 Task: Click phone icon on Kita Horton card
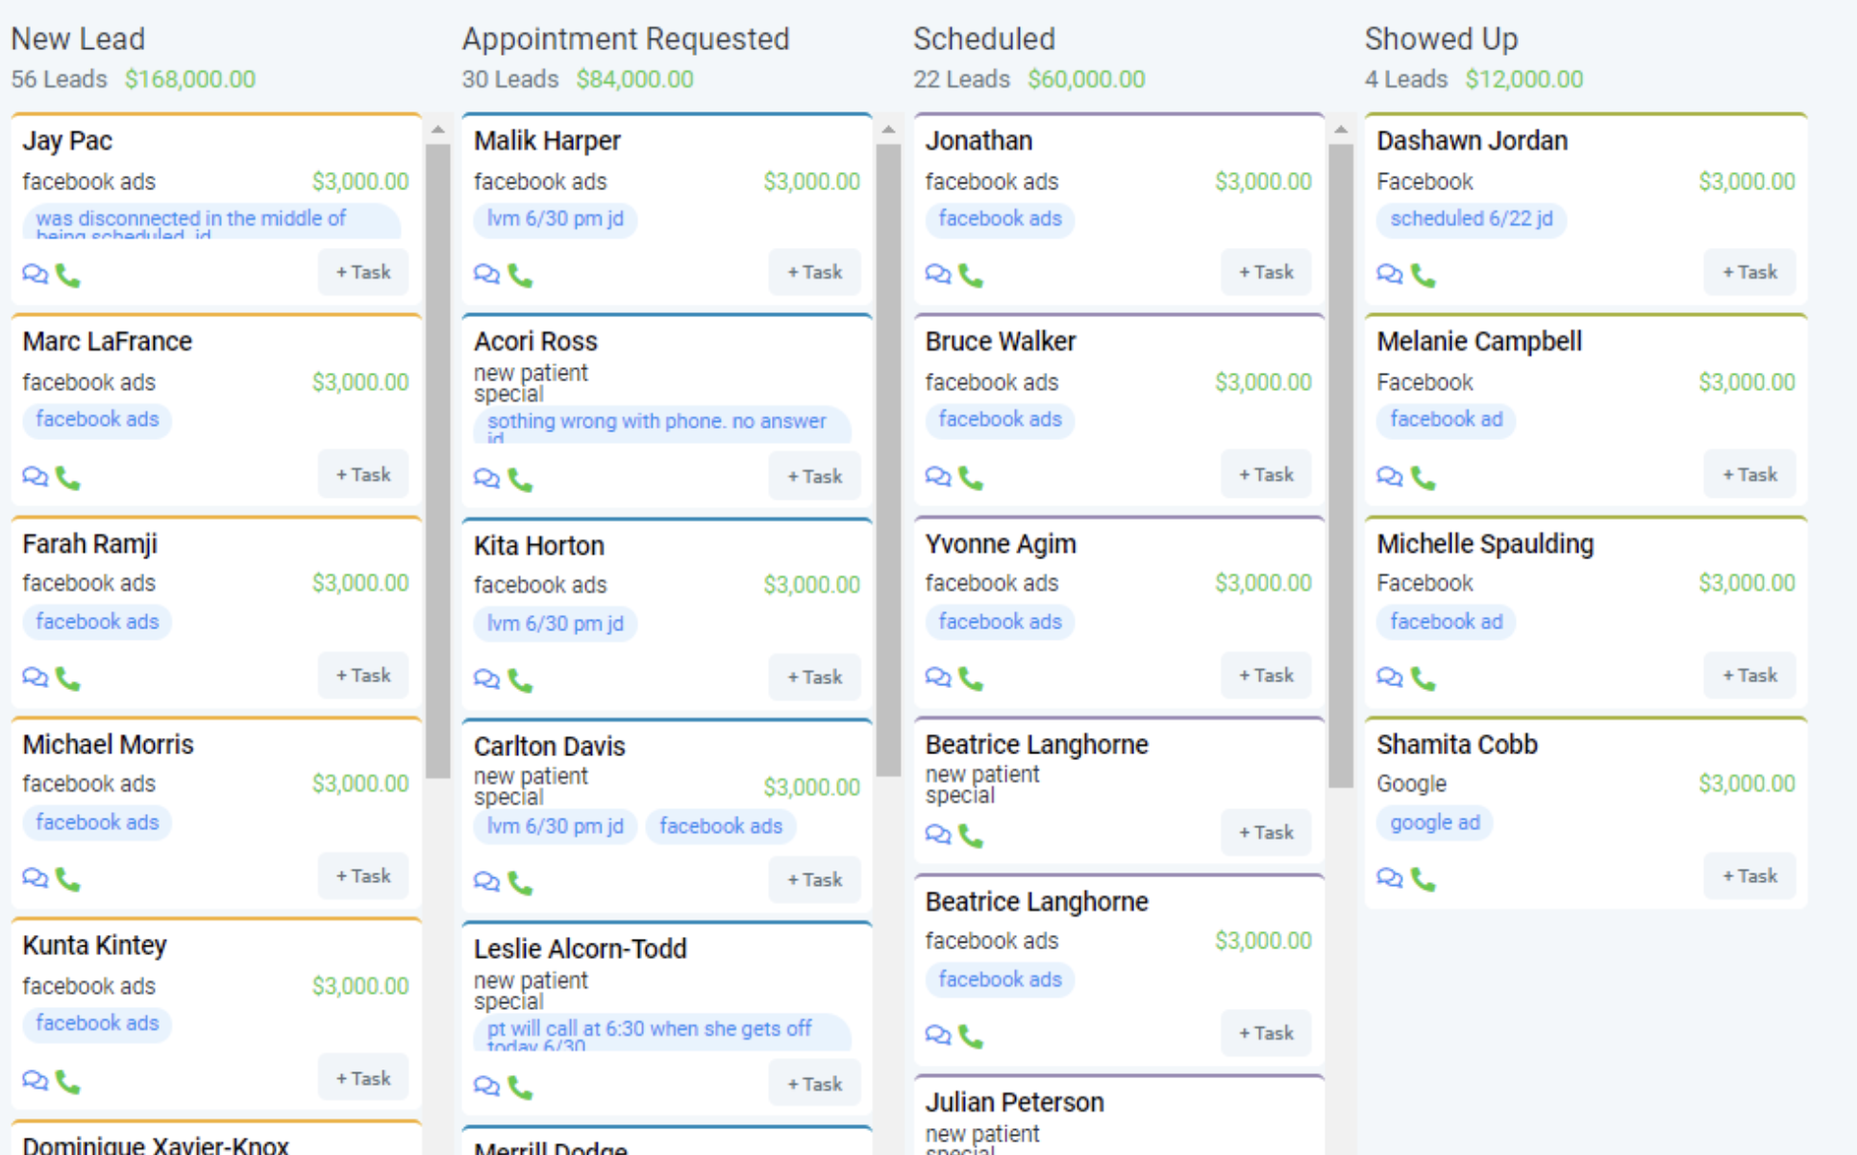click(x=520, y=680)
